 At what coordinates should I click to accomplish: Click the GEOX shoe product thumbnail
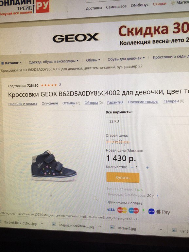[x=54, y=166]
